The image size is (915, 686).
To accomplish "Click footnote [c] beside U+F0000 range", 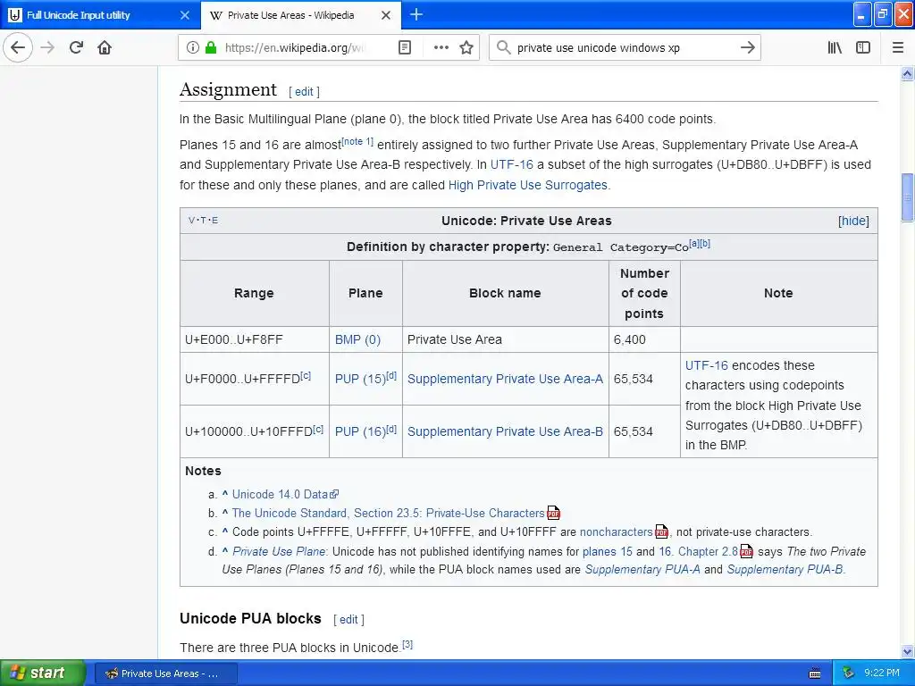I will [306, 376].
